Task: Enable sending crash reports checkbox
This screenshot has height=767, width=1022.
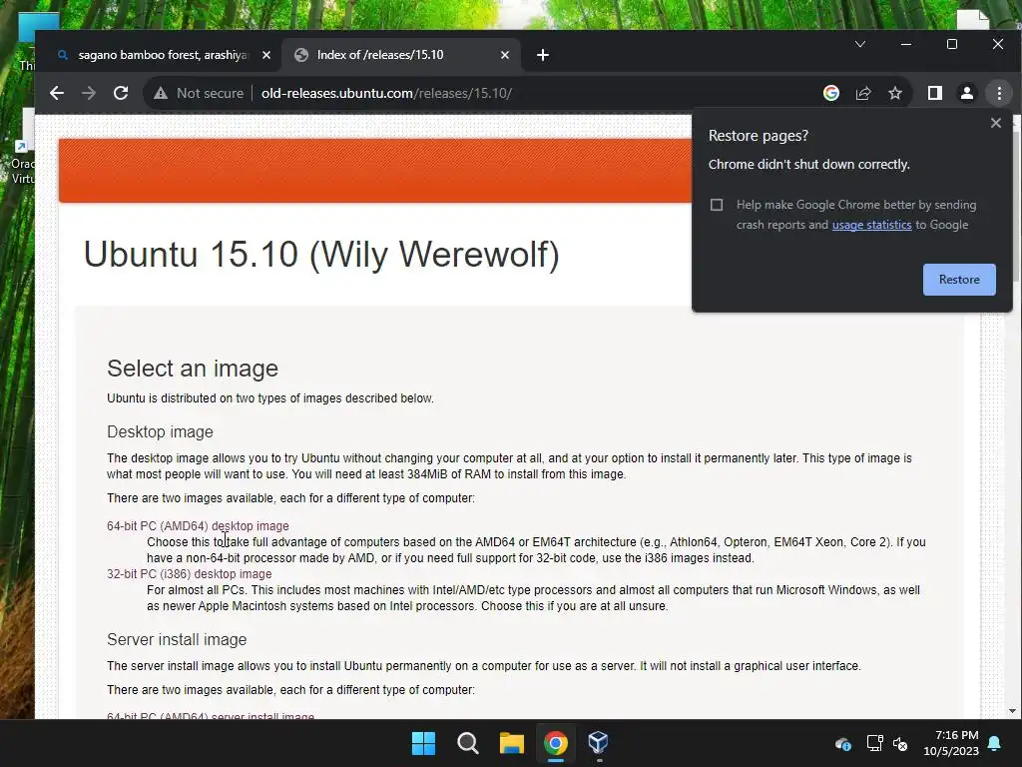Action: tap(717, 205)
